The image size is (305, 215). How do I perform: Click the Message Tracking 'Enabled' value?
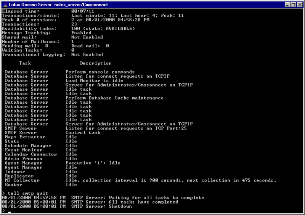tap(81, 33)
